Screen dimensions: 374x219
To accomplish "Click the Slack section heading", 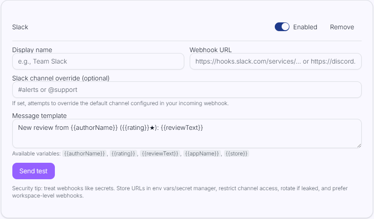I will pos(20,27).
